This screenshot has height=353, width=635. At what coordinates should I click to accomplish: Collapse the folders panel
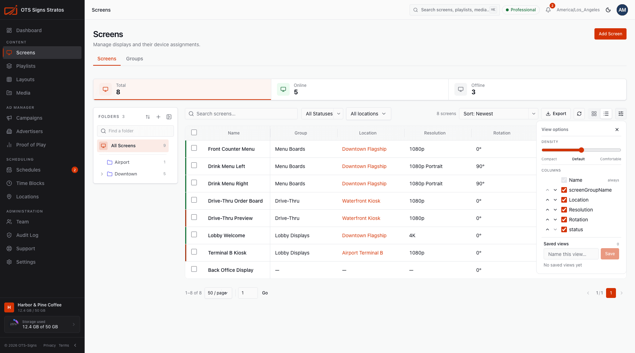coord(169,117)
